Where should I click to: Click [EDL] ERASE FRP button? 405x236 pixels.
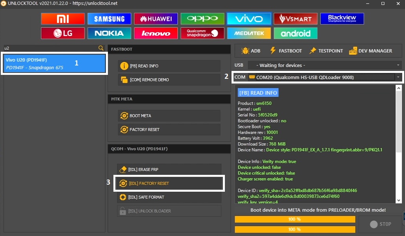coord(169,169)
